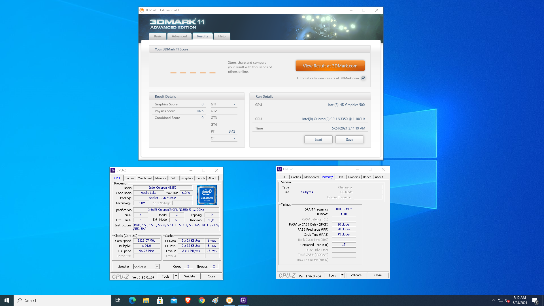Viewport: 544px width, 306px height.
Task: Click Close button in left CPU-Z
Action: coord(211,276)
